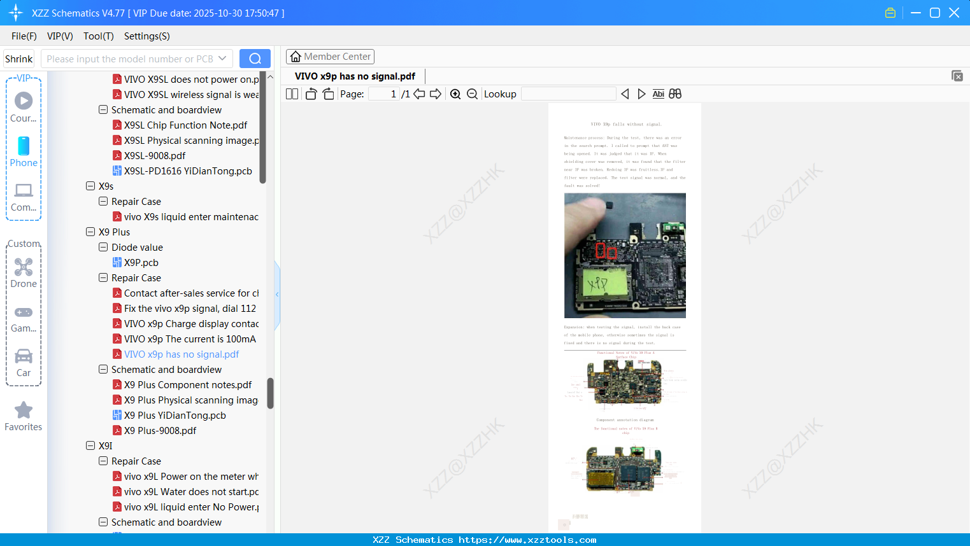Toggle the Abi match-case search option
This screenshot has width=970, height=546.
pyautogui.click(x=659, y=94)
